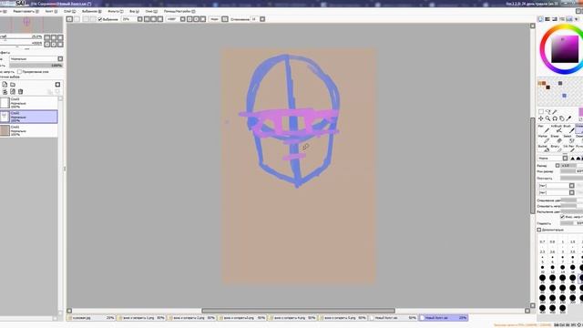Screen dimensions: 583x328
Task: Toggle the Прикрепление слоя clipping checkbox
Action: (x=19, y=72)
